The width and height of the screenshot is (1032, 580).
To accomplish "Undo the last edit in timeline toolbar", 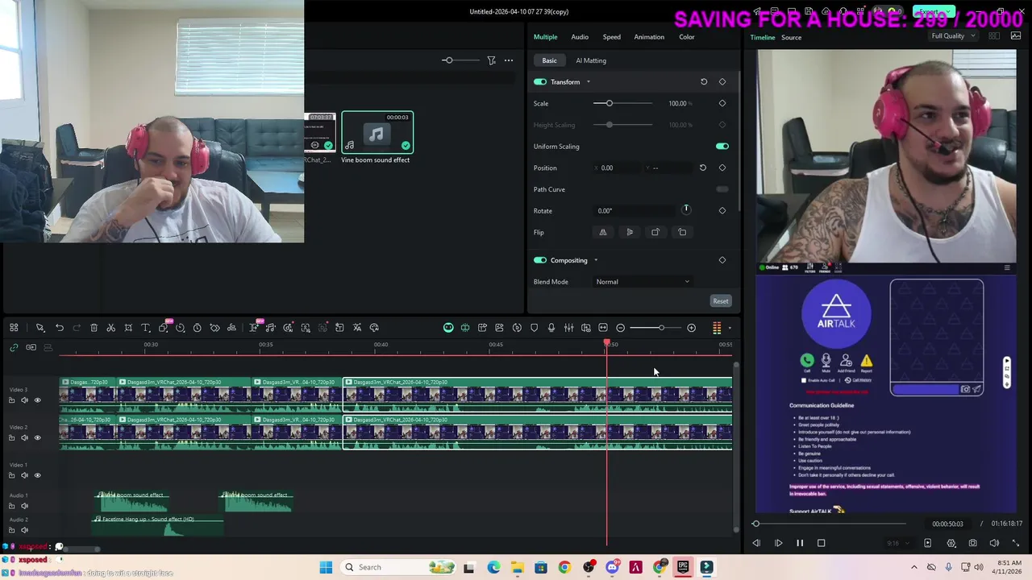I will (x=60, y=328).
